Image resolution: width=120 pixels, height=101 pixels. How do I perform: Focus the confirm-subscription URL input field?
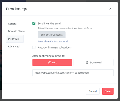(73, 73)
